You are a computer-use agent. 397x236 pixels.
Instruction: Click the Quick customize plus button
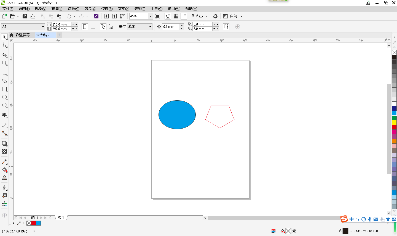coord(238,27)
